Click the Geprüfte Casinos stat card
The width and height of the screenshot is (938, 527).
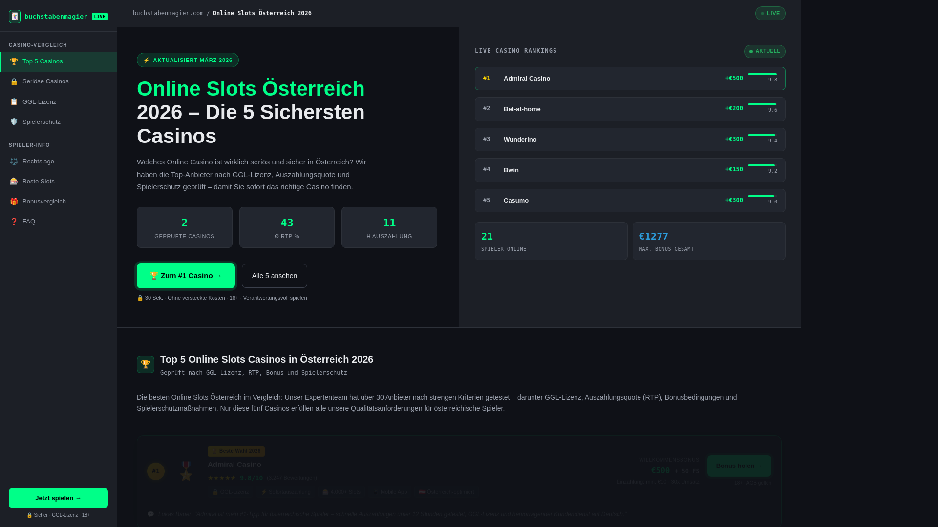tap(185, 227)
